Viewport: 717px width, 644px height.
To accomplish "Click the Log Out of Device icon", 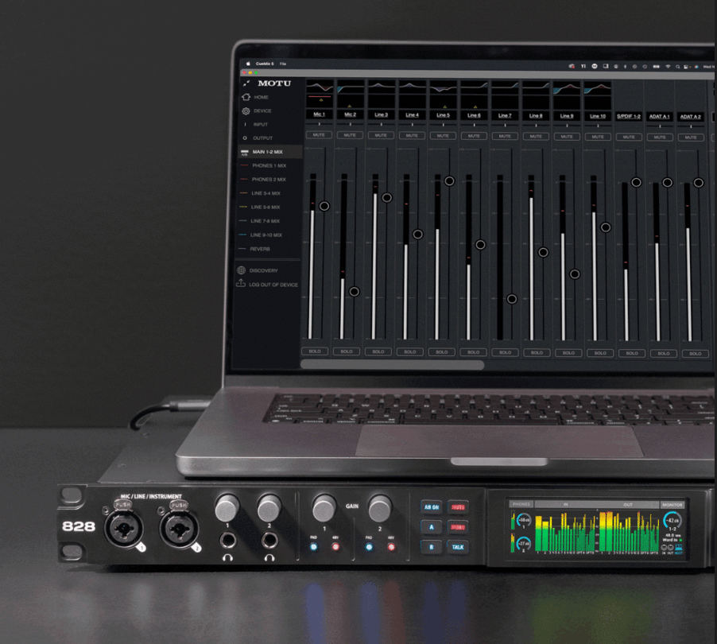I will (242, 284).
